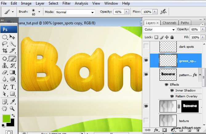Activate the Lasso tool
The width and height of the screenshot is (206, 134).
(x=5, y=44)
